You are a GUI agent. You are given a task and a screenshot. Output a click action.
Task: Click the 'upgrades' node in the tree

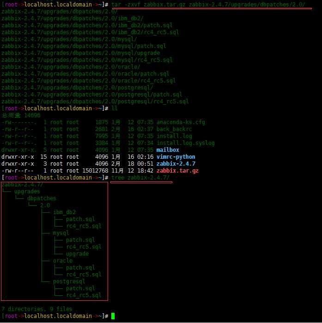coord(27,191)
